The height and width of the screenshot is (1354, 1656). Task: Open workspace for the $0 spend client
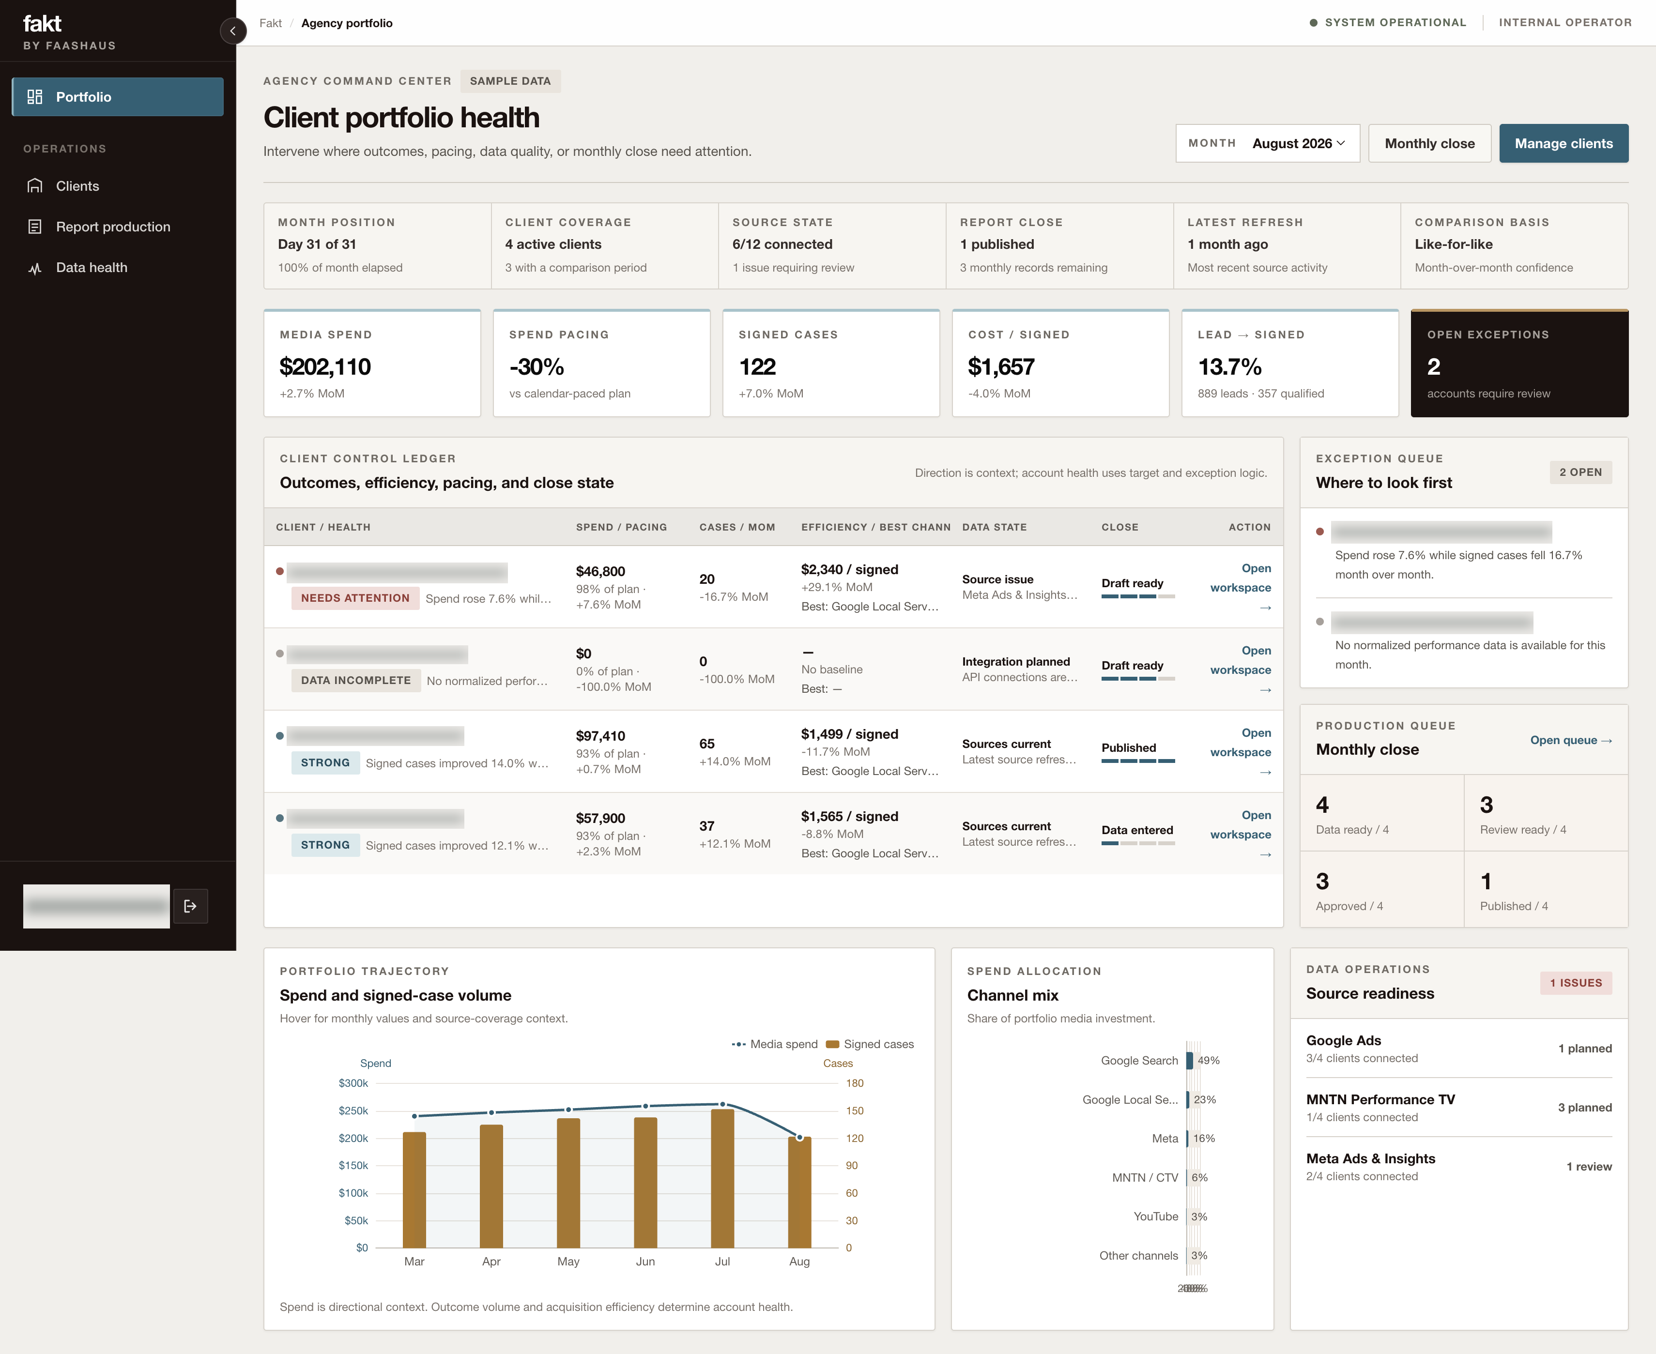[x=1240, y=670]
